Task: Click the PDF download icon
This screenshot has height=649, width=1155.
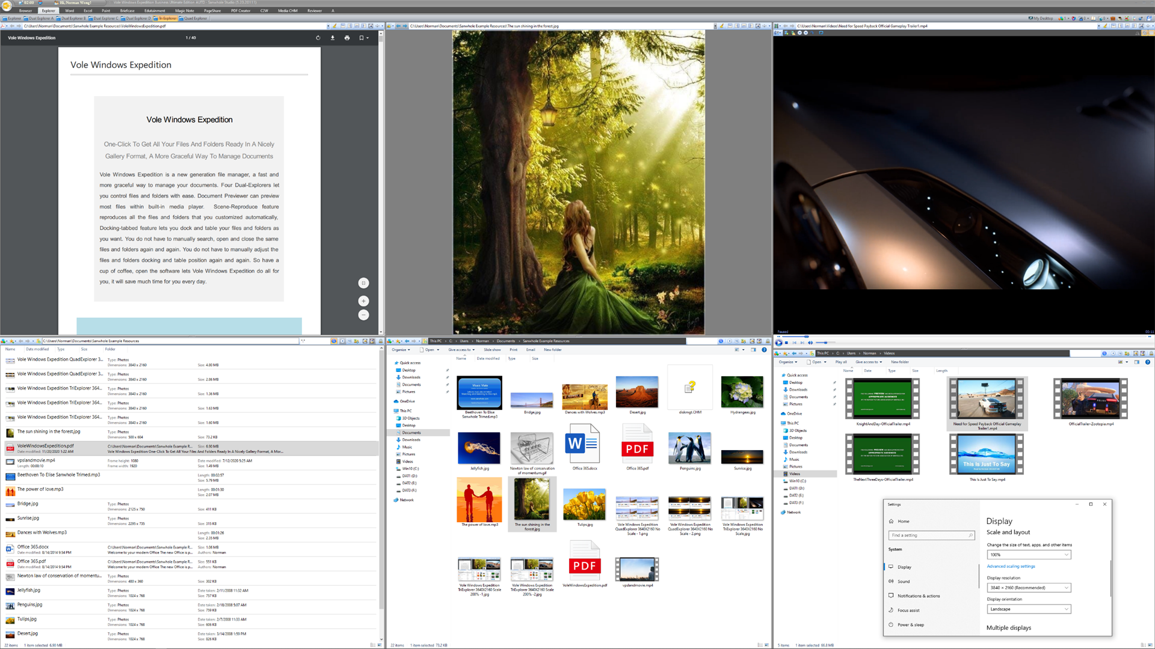Action: click(332, 38)
